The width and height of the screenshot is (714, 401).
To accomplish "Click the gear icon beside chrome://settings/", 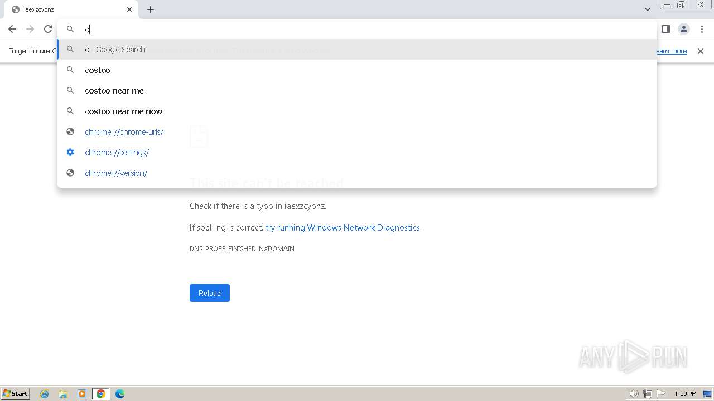I will click(70, 153).
